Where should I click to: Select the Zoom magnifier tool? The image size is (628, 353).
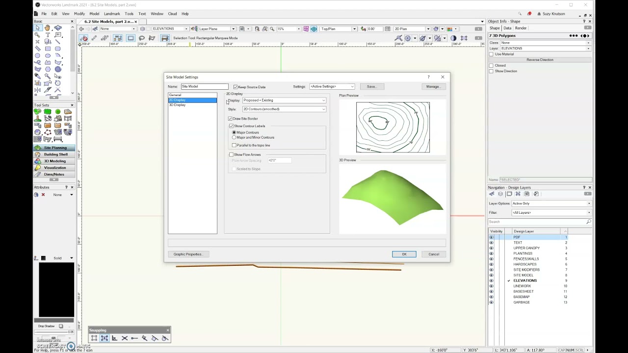coord(37,35)
